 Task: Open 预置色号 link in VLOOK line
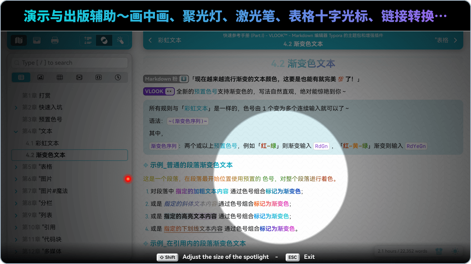pyautogui.click(x=206, y=91)
